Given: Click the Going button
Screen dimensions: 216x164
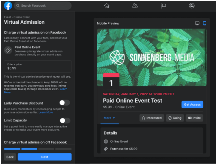Looking at the screenshot, I should coord(175,118).
